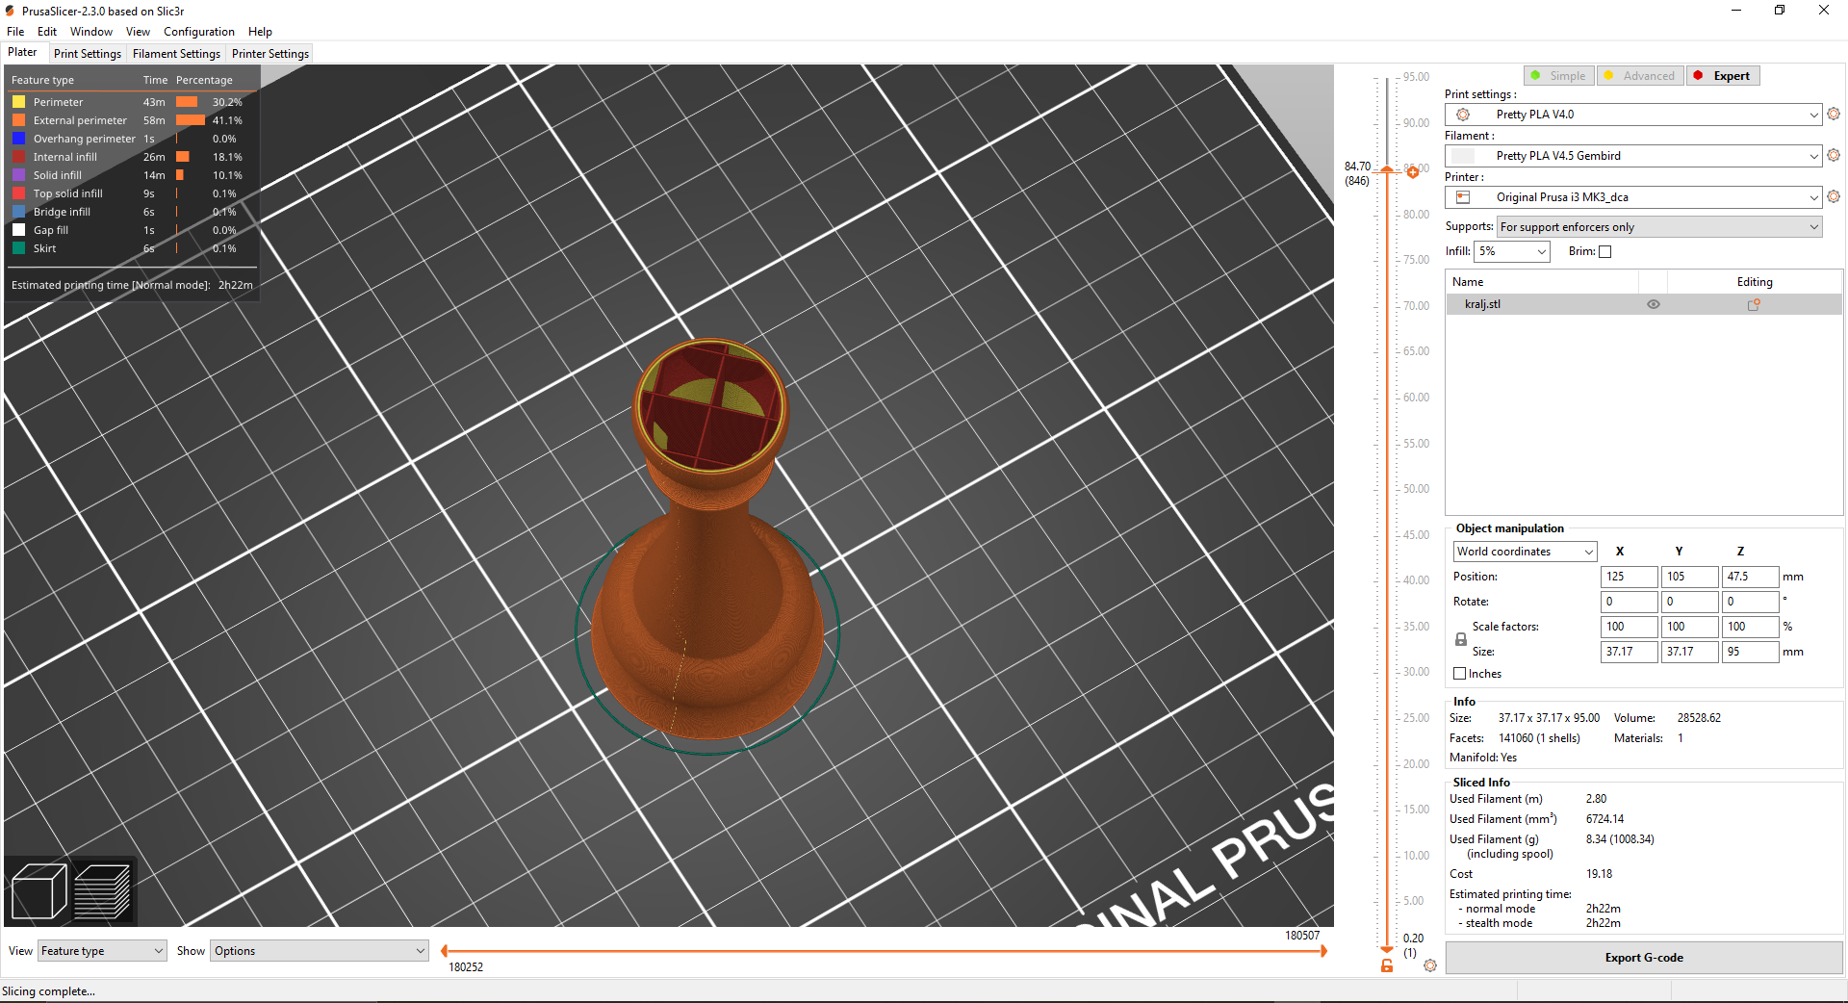Click Rotate Y input field
Screen dimensions: 1848x1003
point(1690,602)
